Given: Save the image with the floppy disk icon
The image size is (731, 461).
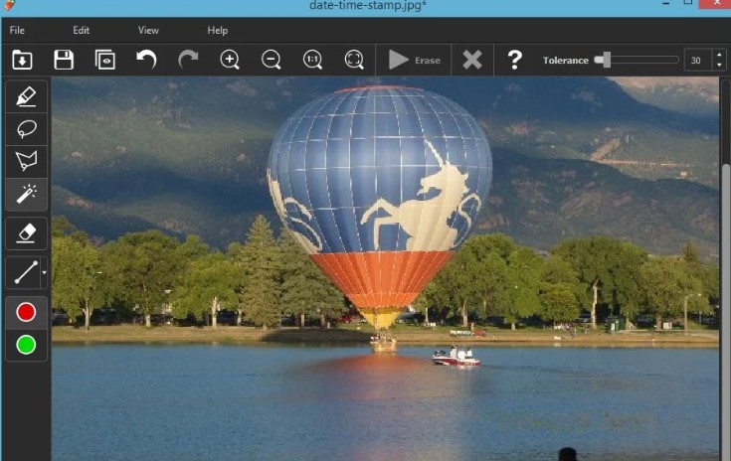Looking at the screenshot, I should point(64,61).
